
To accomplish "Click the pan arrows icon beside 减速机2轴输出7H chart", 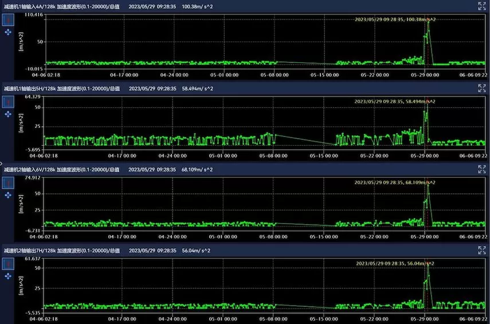I will (8, 276).
